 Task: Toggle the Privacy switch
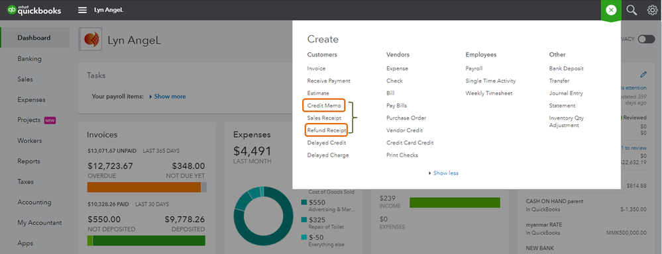click(x=646, y=39)
